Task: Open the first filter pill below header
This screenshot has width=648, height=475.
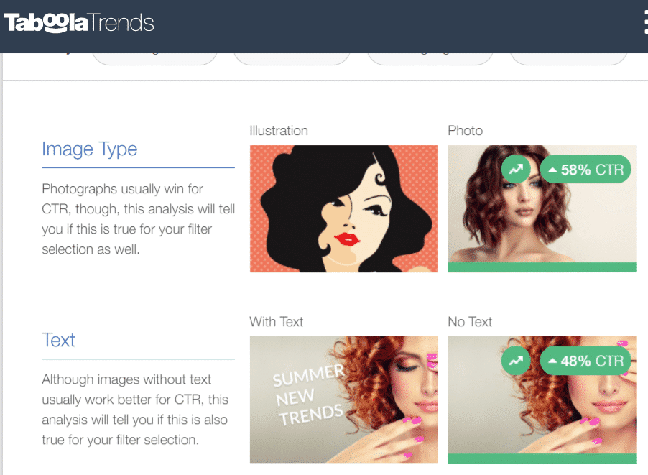Action: coord(154,59)
